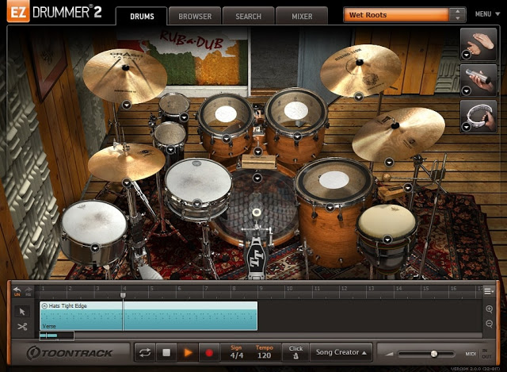
Task: Open the left crash cymbal dropdown arrow
Action: coord(127,105)
